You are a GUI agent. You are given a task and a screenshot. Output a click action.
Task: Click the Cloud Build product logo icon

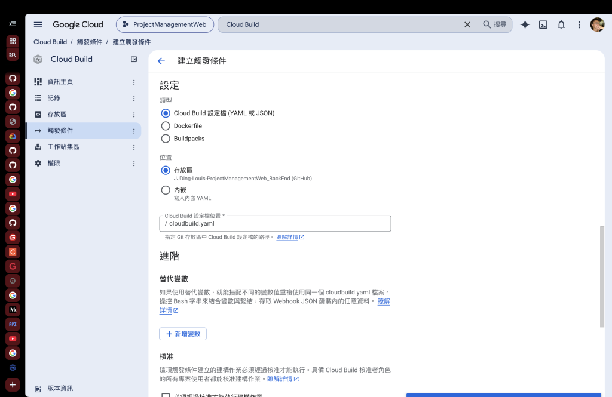[38, 59]
